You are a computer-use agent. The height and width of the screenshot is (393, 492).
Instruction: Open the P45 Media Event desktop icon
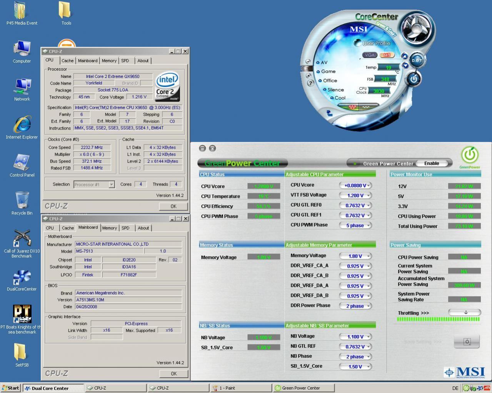click(22, 13)
